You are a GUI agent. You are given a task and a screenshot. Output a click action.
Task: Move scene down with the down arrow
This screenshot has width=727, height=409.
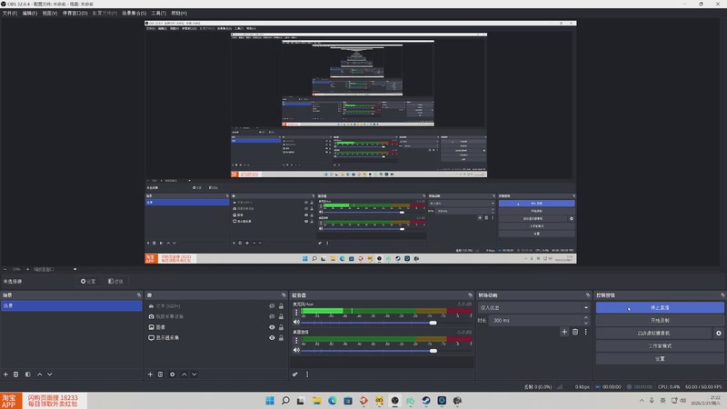click(x=50, y=374)
